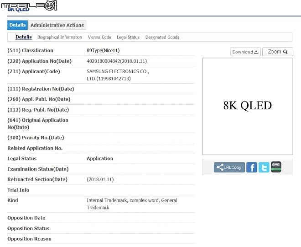Viewport: 301px width, 247px height.
Task: Click the Trial Info label
Action: 18,190
